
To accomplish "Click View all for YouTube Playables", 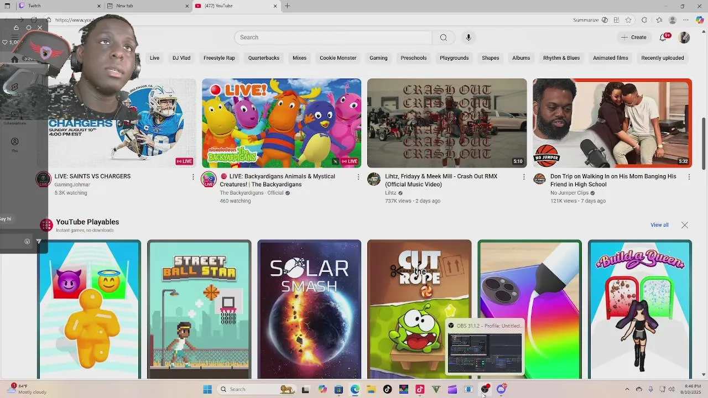I will [x=659, y=225].
